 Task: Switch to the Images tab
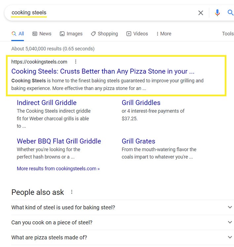[x=71, y=34]
